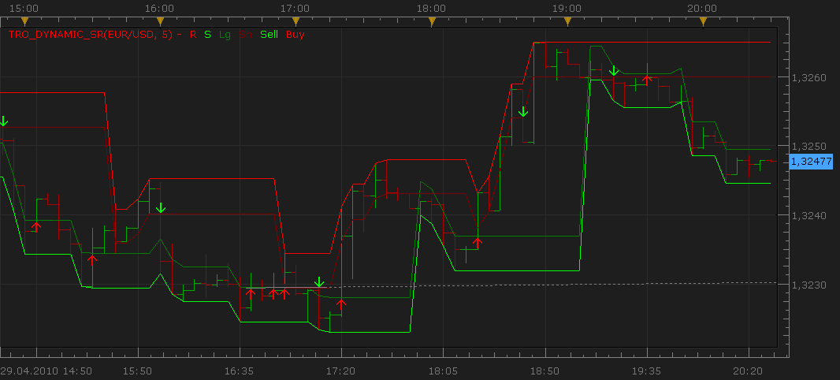The image size is (840, 380).
Task: Click the rightmost of three red Buy arrows after 16:35
Action: point(284,294)
